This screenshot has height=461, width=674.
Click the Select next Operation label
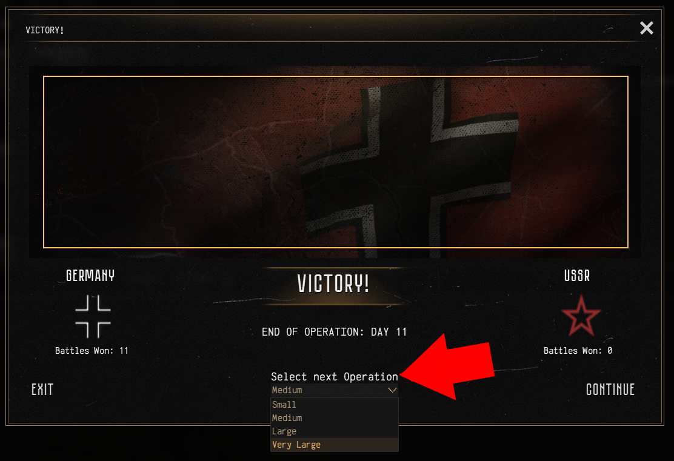click(334, 377)
